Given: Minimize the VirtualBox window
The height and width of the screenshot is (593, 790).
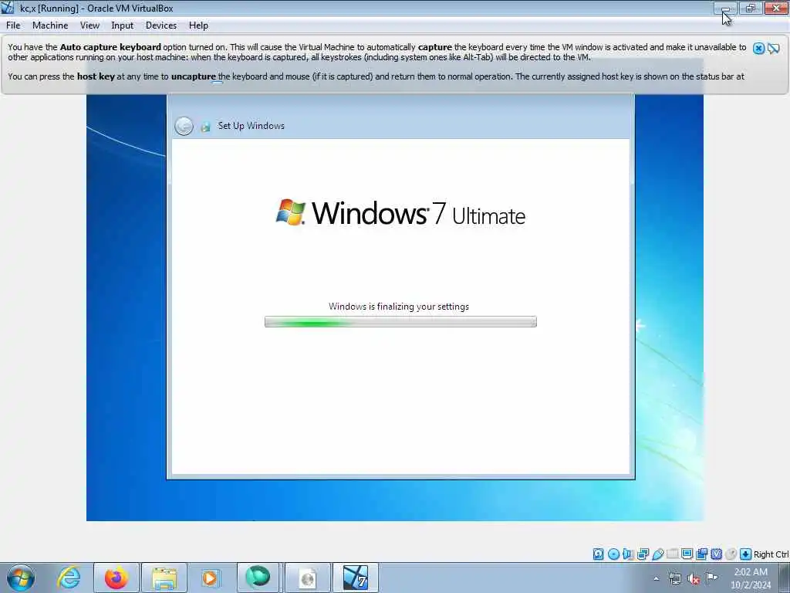Looking at the screenshot, I should point(725,8).
